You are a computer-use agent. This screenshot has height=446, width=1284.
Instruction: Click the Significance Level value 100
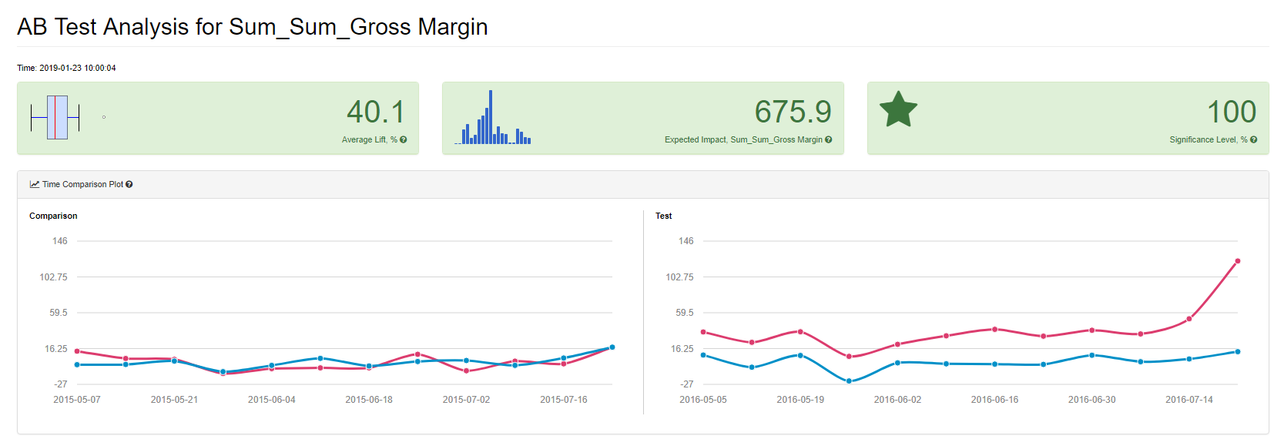tap(1232, 112)
